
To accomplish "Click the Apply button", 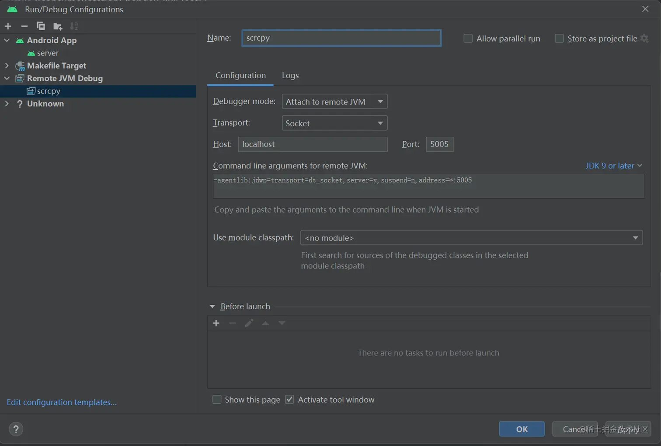I will [628, 429].
